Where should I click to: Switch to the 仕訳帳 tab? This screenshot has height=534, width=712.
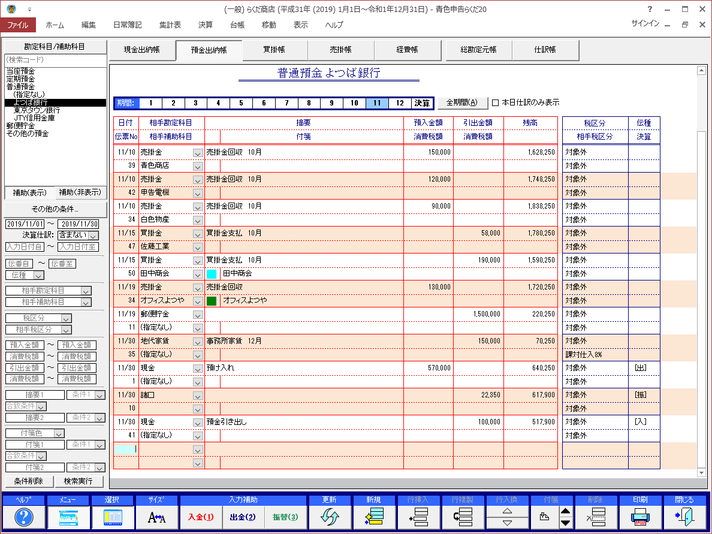click(x=545, y=50)
